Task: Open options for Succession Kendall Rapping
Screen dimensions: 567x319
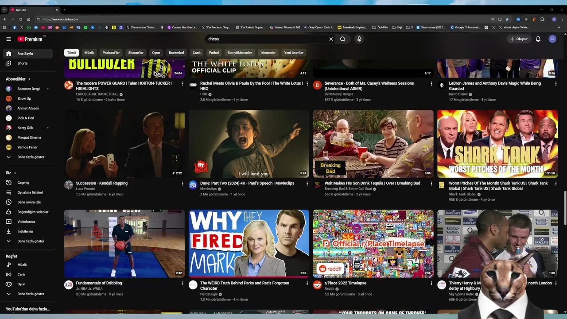Action: click(183, 183)
